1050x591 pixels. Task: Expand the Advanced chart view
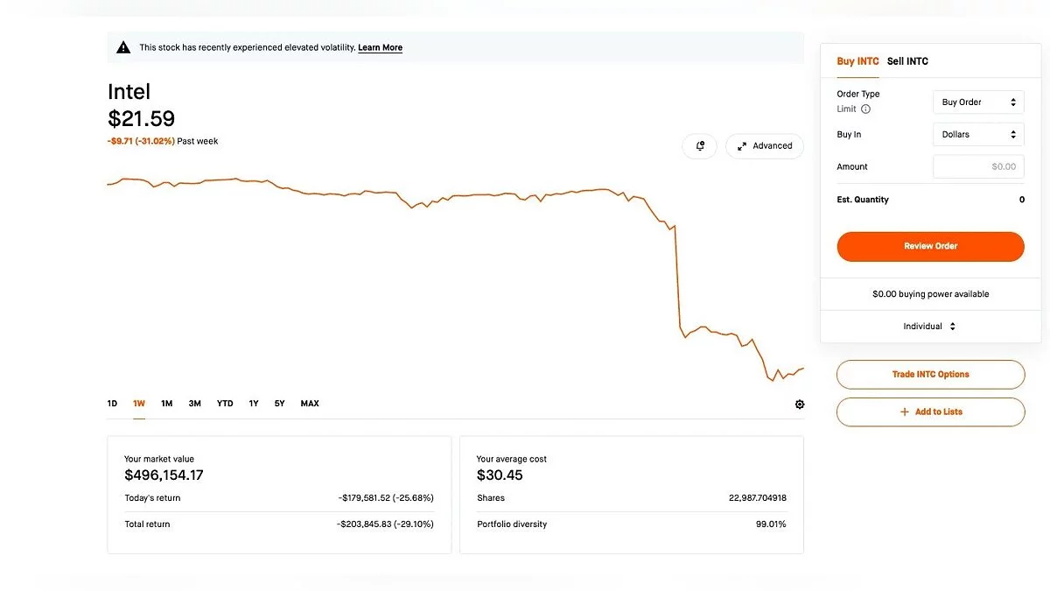(x=765, y=146)
